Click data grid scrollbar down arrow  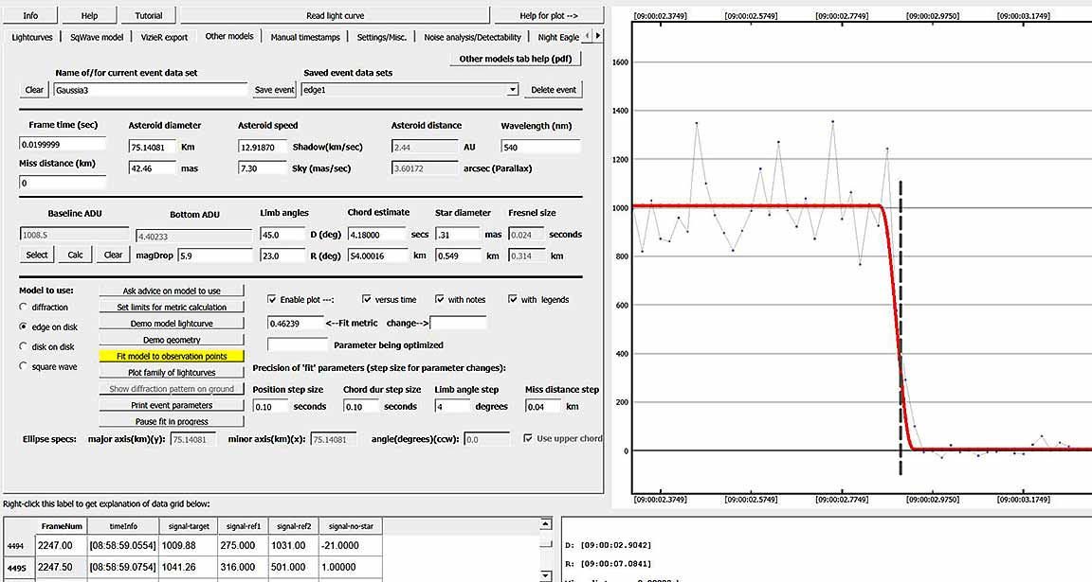(x=545, y=575)
